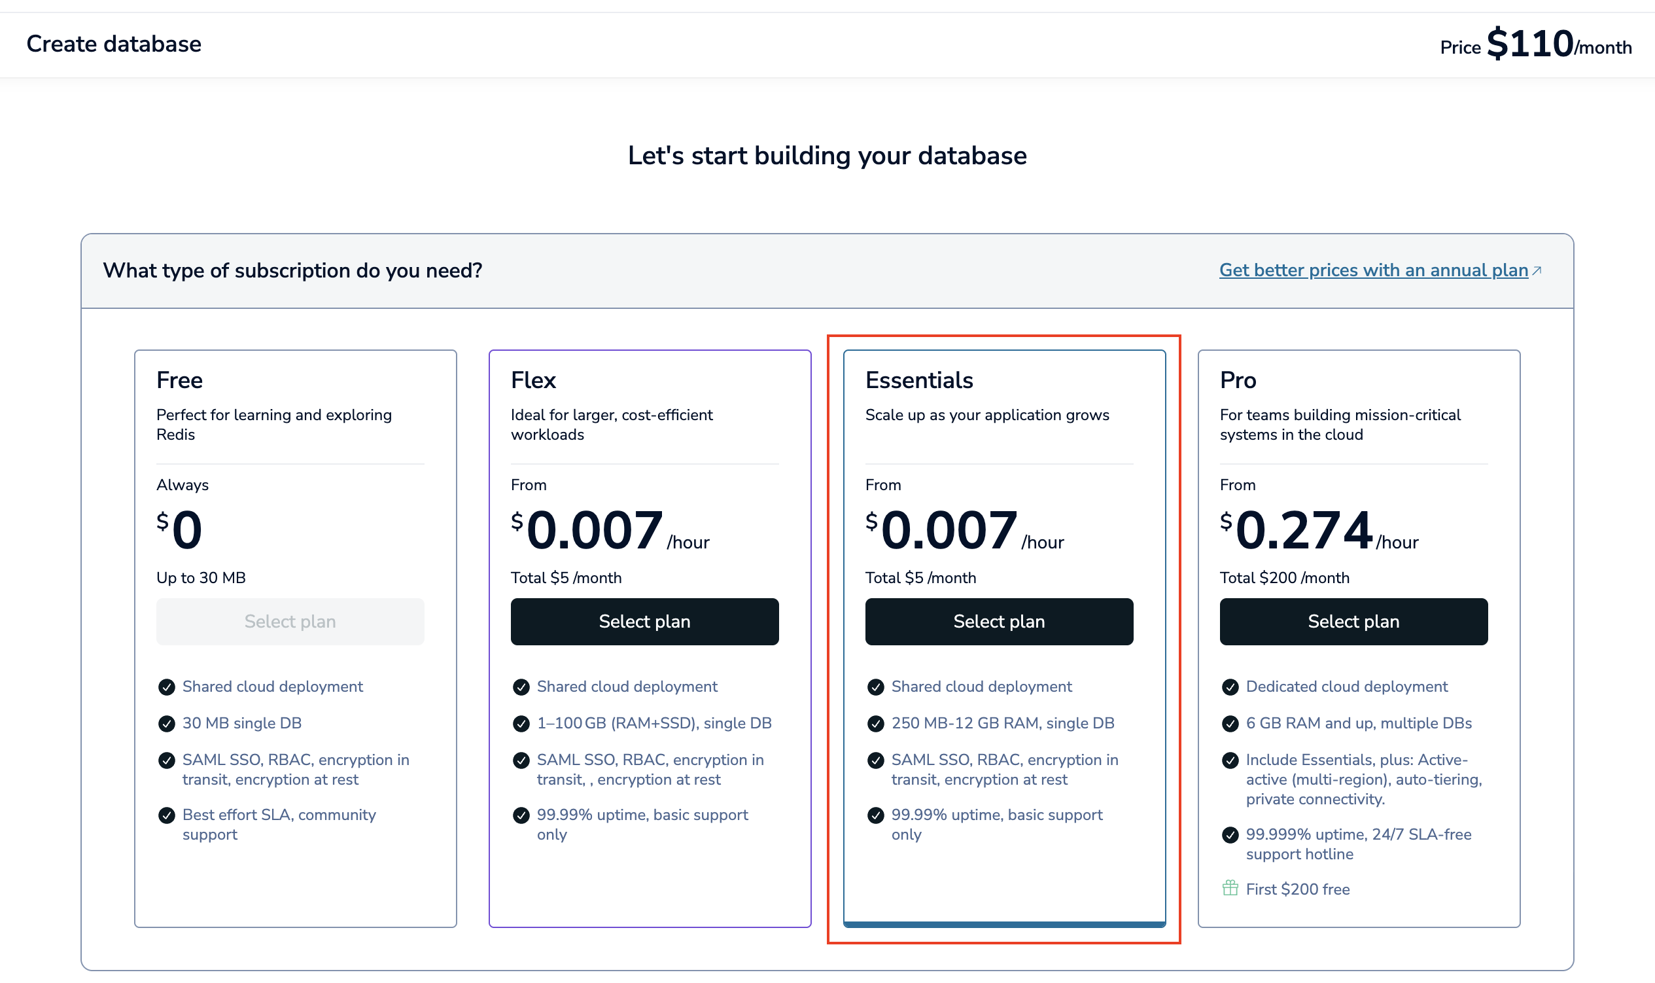Select the Flex plan

(644, 621)
